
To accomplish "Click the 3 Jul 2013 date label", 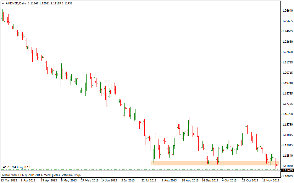I will (128, 180).
